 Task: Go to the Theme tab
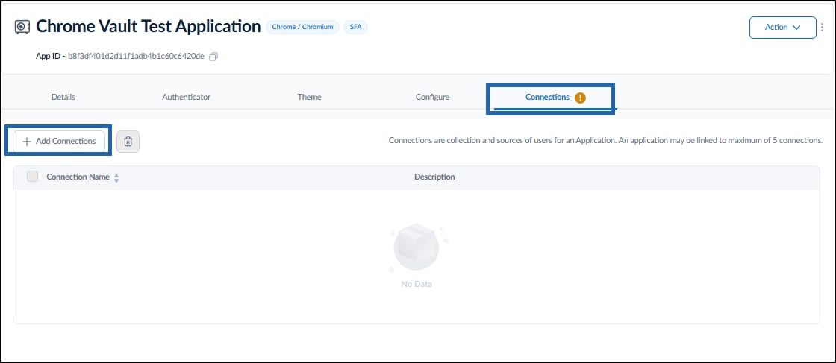pos(309,98)
